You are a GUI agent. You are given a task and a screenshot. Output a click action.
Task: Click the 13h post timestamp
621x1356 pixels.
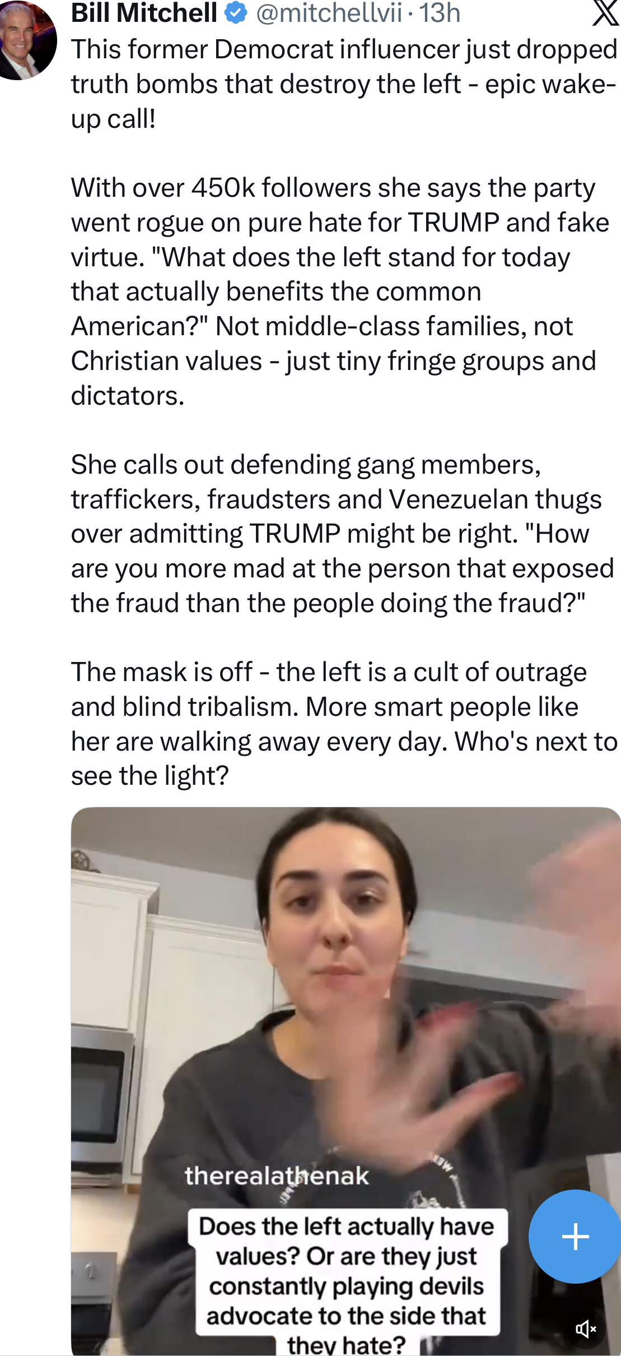(440, 13)
